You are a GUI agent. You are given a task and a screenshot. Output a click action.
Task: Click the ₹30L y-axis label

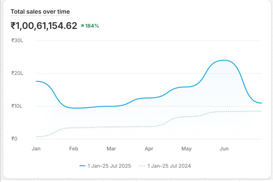tap(17, 40)
